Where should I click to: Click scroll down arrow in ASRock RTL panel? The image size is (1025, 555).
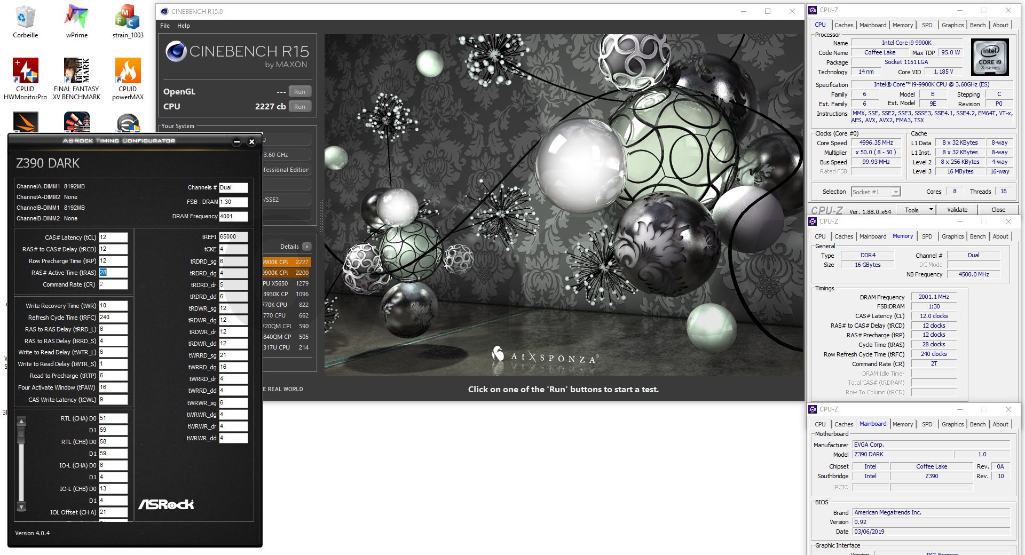pos(21,506)
